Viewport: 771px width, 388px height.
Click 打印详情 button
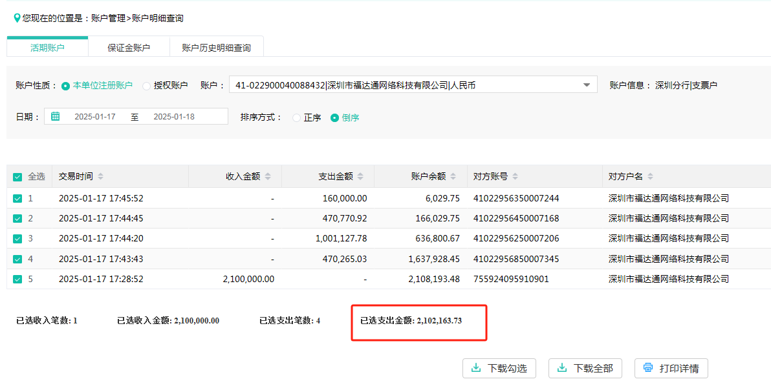[x=671, y=368]
